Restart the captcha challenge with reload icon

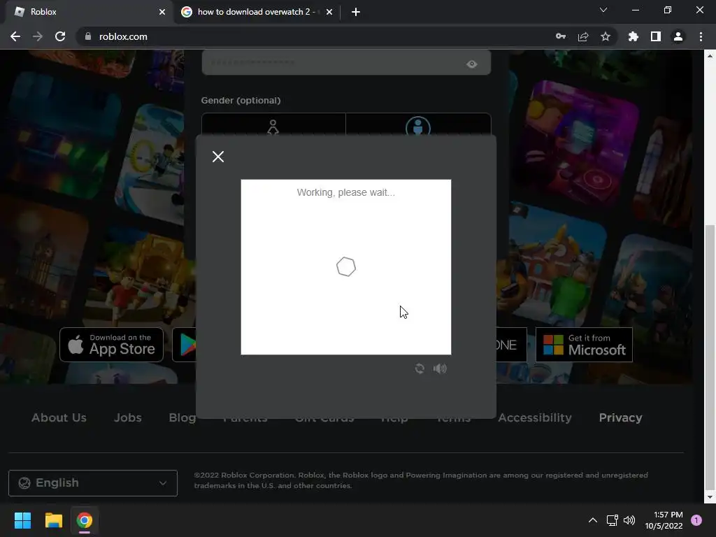click(420, 368)
